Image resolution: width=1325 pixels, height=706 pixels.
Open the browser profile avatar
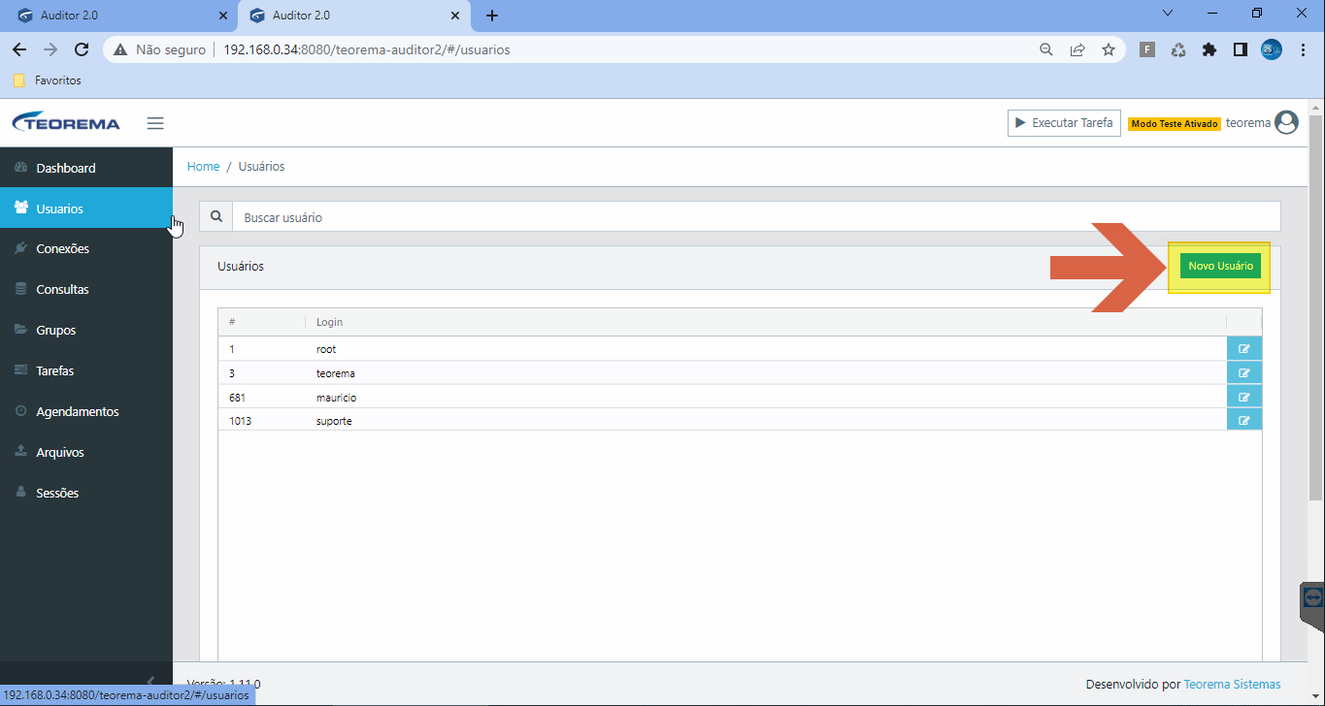pos(1272,49)
